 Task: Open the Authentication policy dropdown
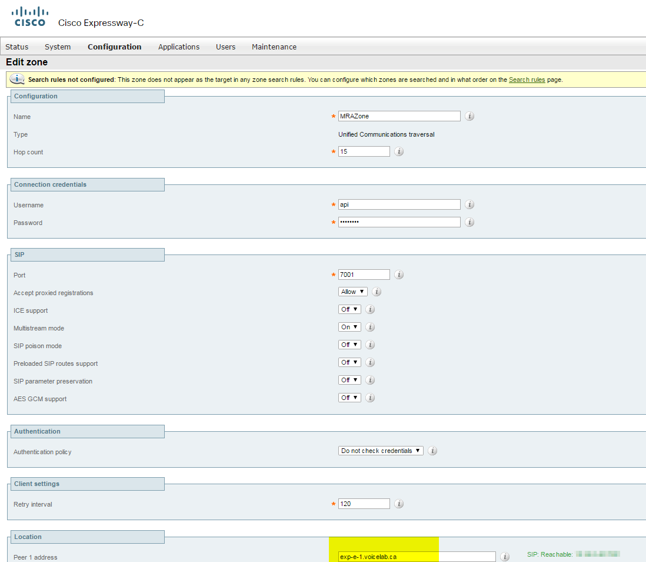[x=381, y=451]
